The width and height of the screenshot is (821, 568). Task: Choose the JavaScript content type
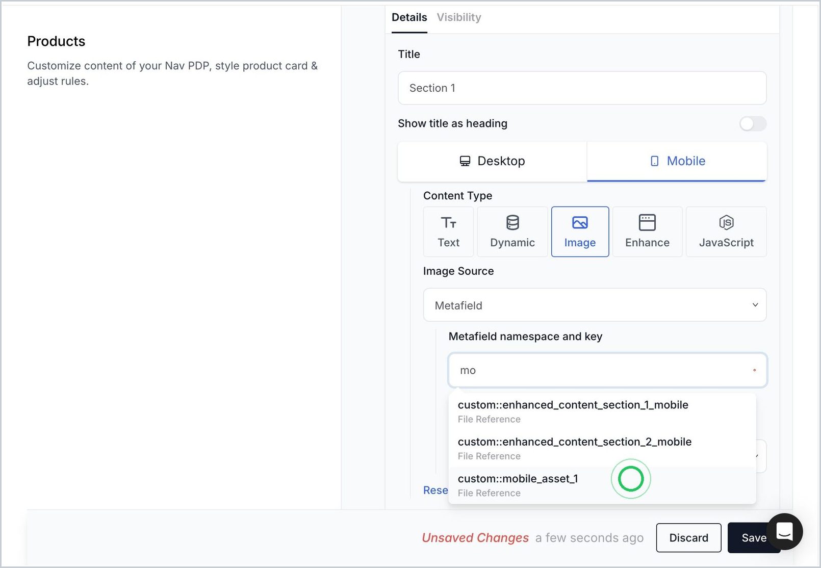tap(726, 231)
